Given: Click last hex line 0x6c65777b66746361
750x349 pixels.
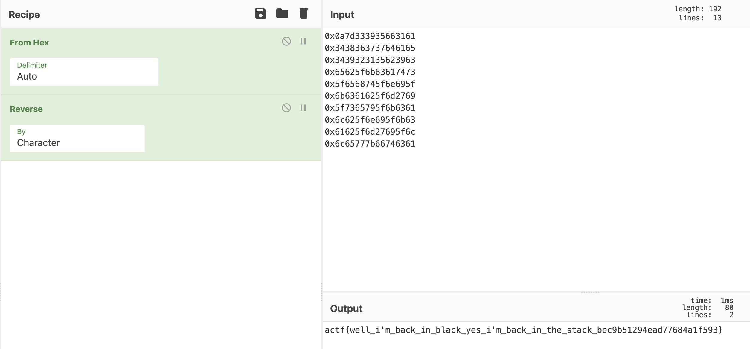Looking at the screenshot, I should pos(370,144).
